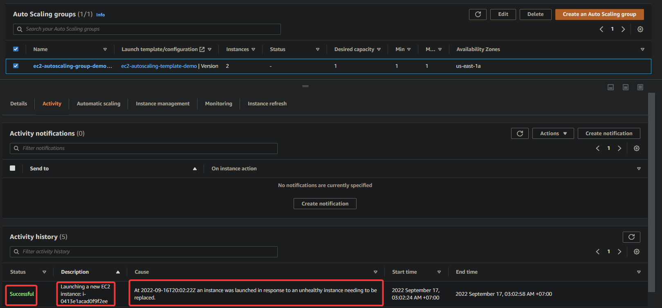Focus the Filter activity history field
The width and height of the screenshot is (662, 308).
click(x=144, y=252)
